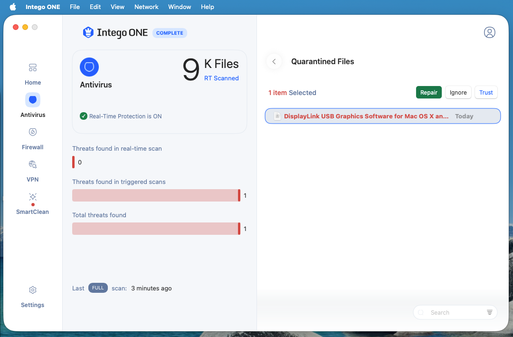Open the VPN section

pos(33,171)
